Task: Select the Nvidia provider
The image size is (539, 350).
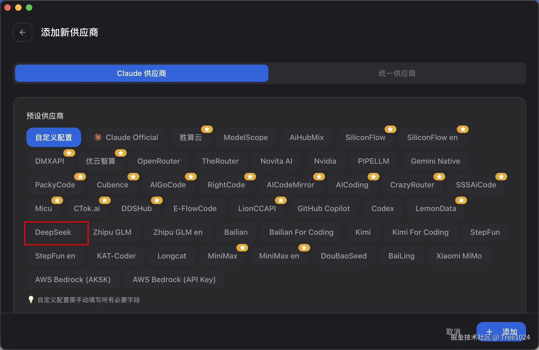Action: pyautogui.click(x=325, y=161)
